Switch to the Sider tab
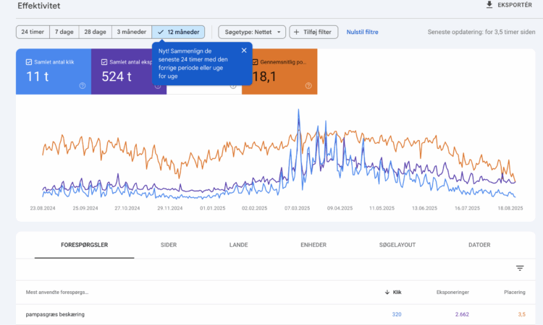 [168, 245]
